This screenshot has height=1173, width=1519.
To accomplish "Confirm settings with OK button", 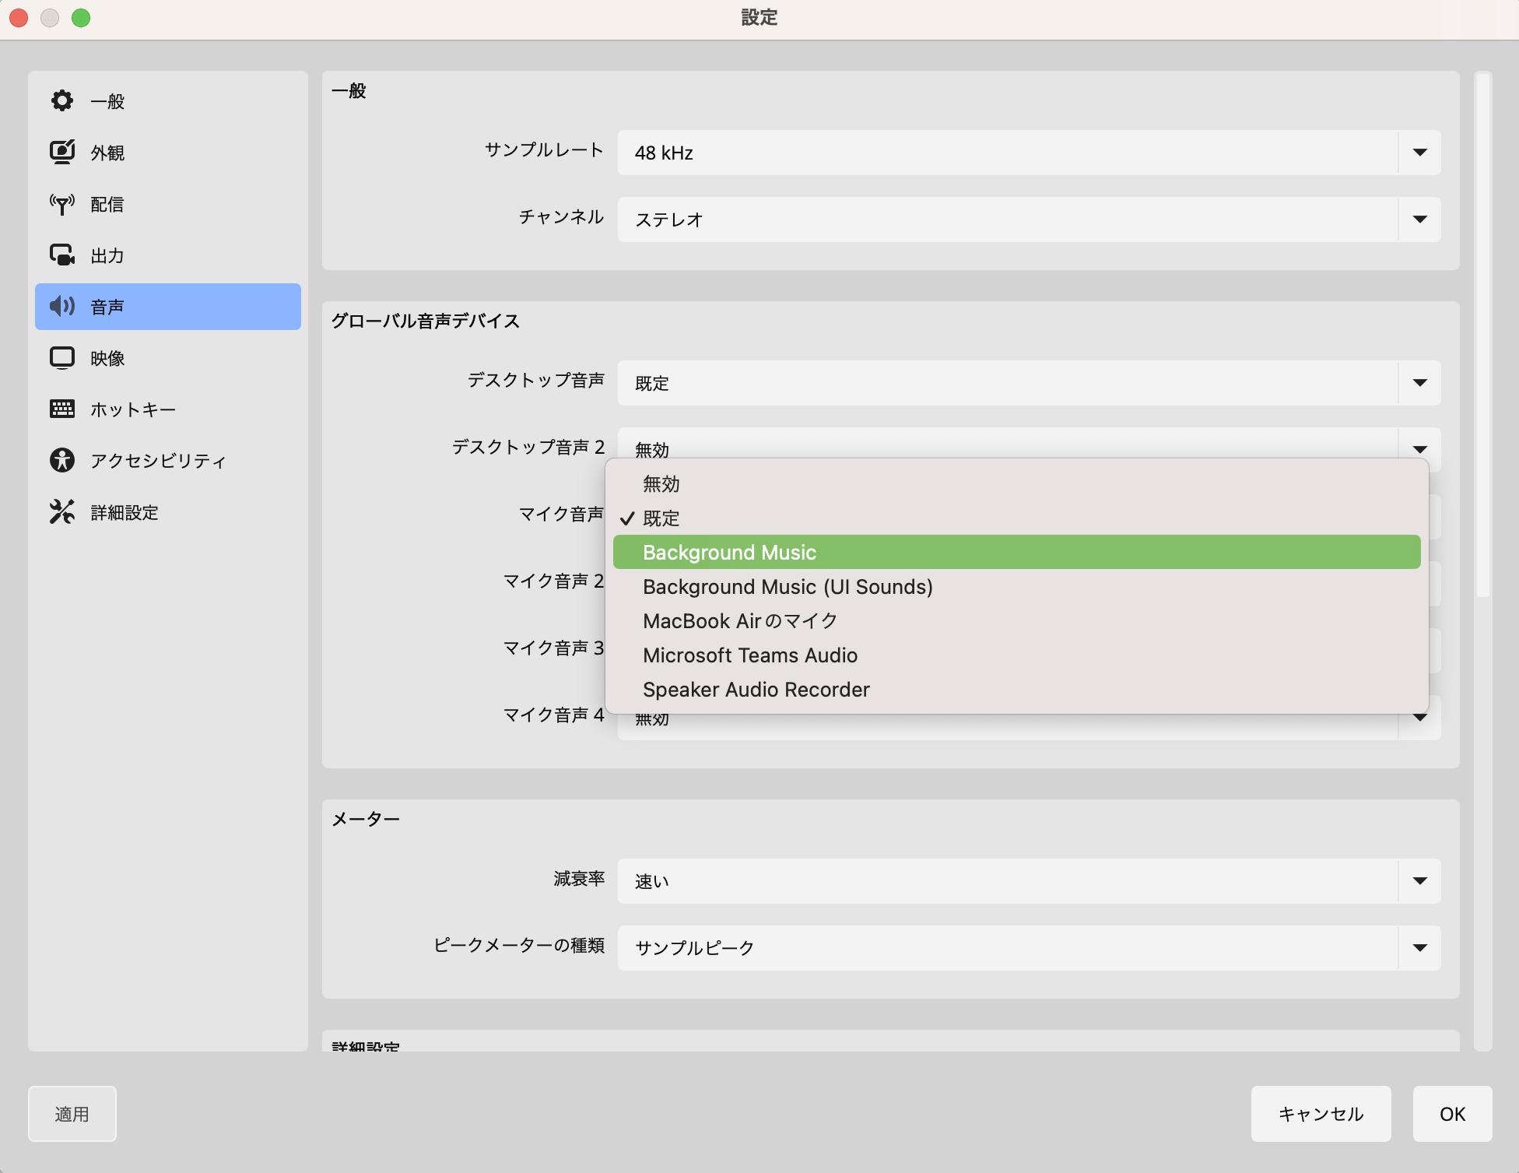I will (1453, 1114).
